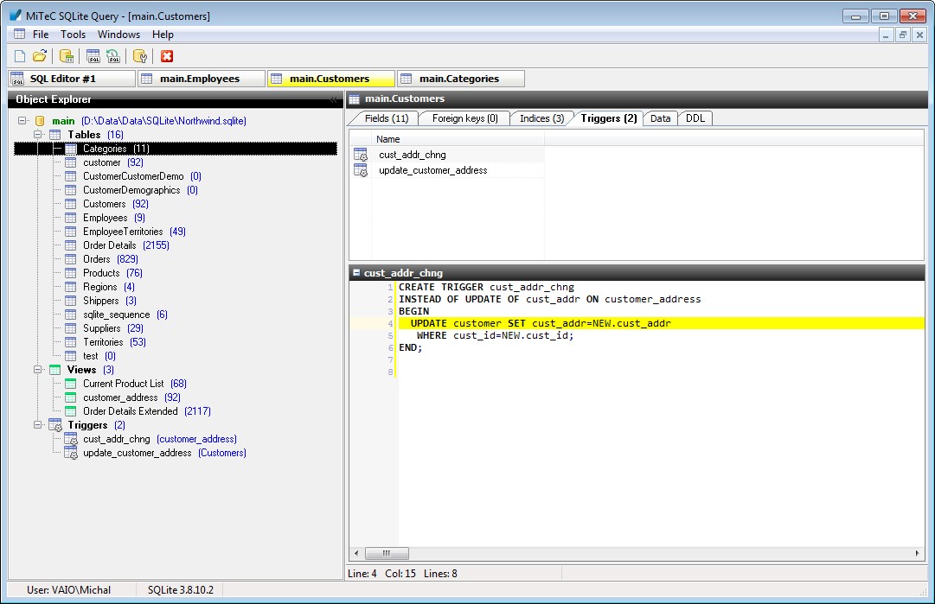Collapse the Triggers node in Object Explorer
Screen dimensions: 935x604
point(38,425)
